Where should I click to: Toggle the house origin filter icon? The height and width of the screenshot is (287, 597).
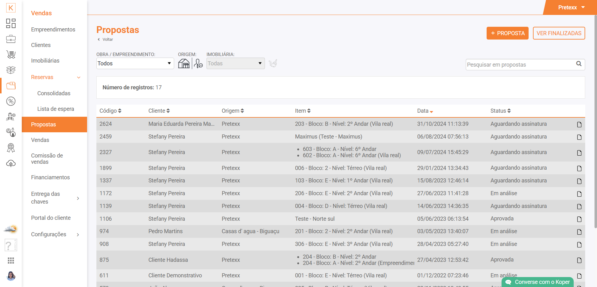coord(184,64)
